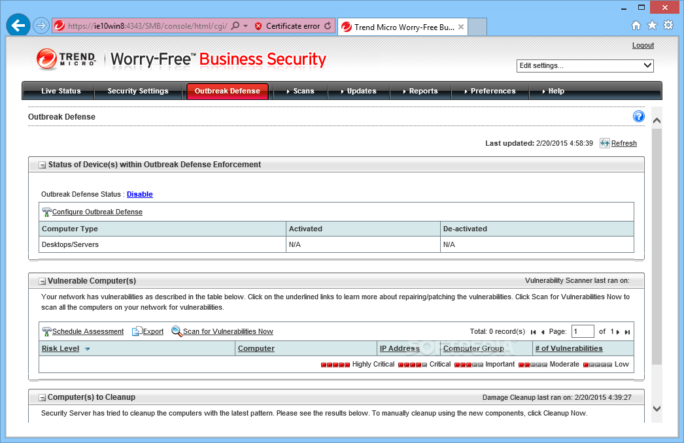Screen dimensions: 684x443
Task: Click the Critical risk indicator bars
Action: pyautogui.click(x=412, y=365)
